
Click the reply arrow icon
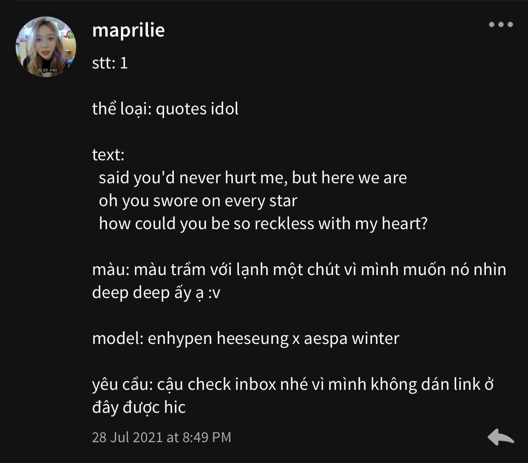coord(500,437)
